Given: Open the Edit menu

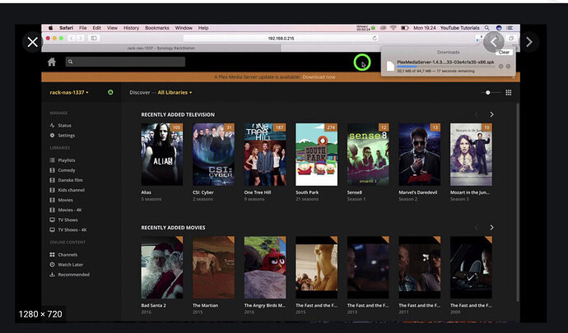Looking at the screenshot, I should click(96, 28).
